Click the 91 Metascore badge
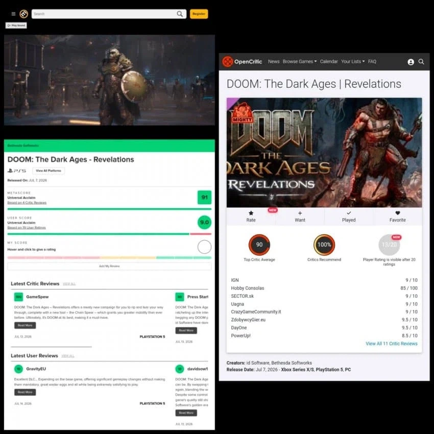The height and width of the screenshot is (434, 434). tap(204, 198)
